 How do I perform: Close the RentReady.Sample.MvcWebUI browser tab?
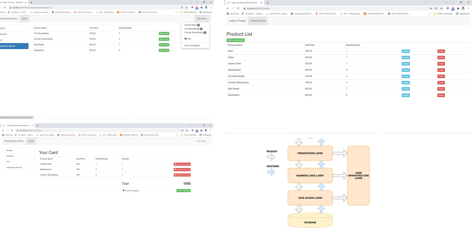(x=32, y=125)
